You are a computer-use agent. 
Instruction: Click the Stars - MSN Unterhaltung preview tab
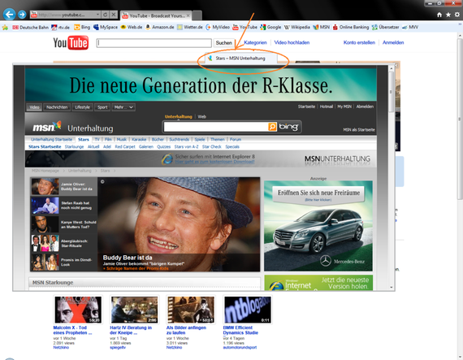[x=241, y=59]
